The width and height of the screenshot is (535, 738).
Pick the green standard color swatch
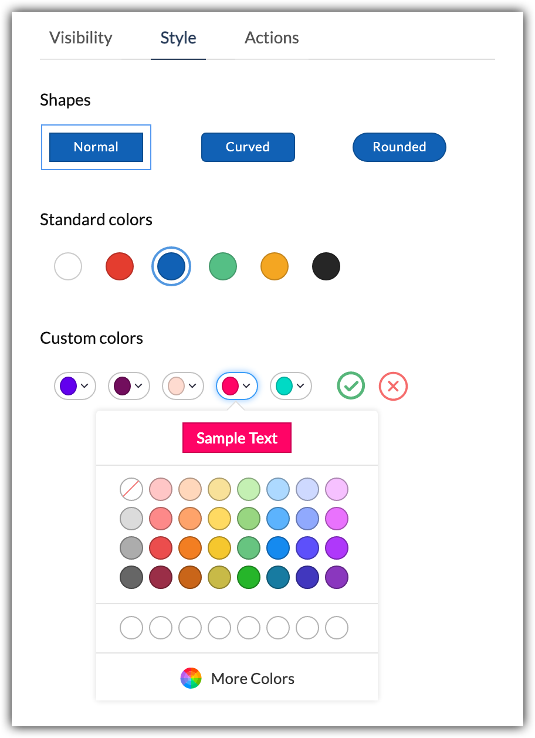(x=223, y=266)
